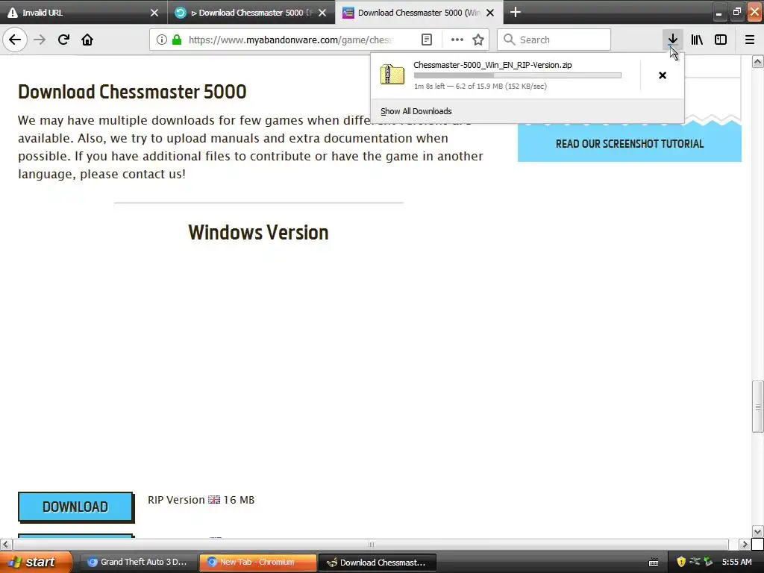Go back with the browser back arrow
Image resolution: width=764 pixels, height=573 pixels.
pos(15,40)
